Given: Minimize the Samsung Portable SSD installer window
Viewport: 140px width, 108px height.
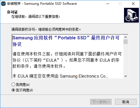Looking at the screenshot, I should coord(108,4).
